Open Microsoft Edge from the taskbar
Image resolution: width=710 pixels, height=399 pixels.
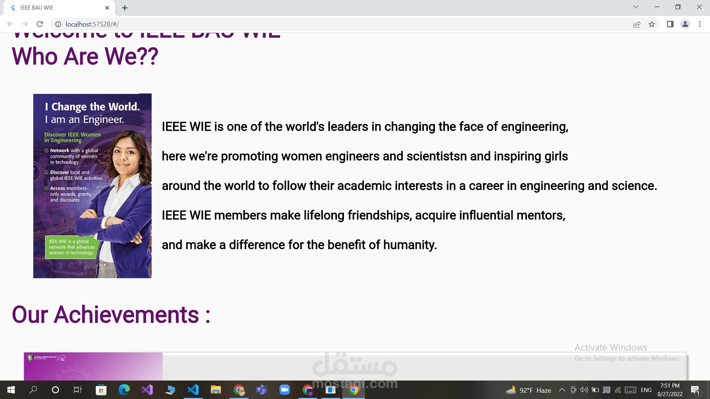pos(124,390)
